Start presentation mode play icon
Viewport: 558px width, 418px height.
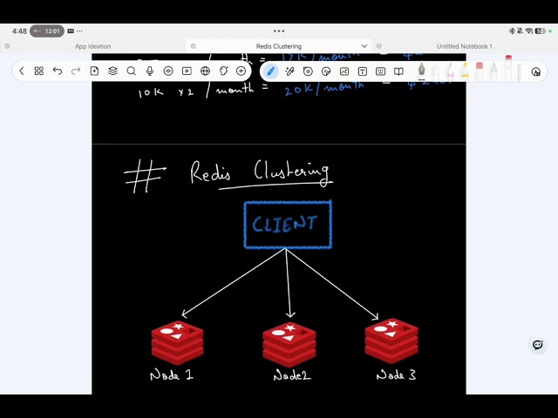pyautogui.click(x=187, y=71)
